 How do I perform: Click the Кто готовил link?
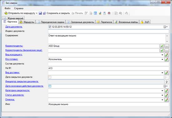pos(12,59)
